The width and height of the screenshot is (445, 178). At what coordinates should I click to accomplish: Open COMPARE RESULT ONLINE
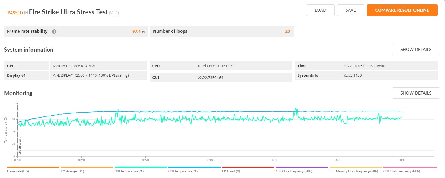click(x=402, y=10)
